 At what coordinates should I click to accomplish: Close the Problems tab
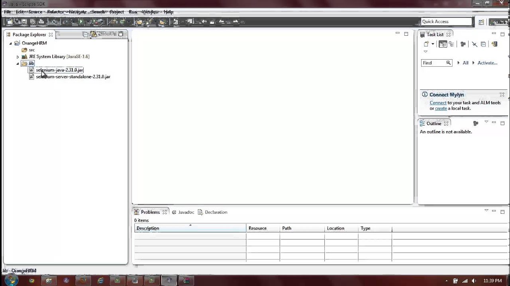coord(165,212)
